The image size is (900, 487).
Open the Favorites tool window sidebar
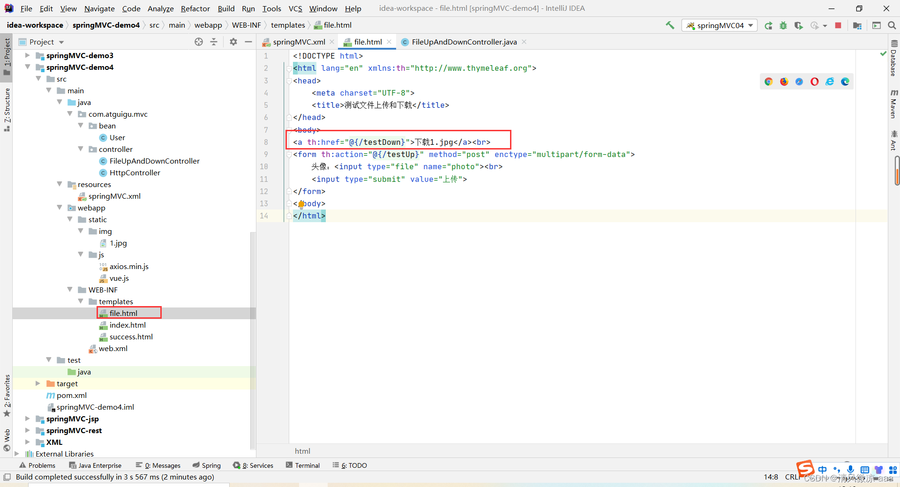[7, 396]
